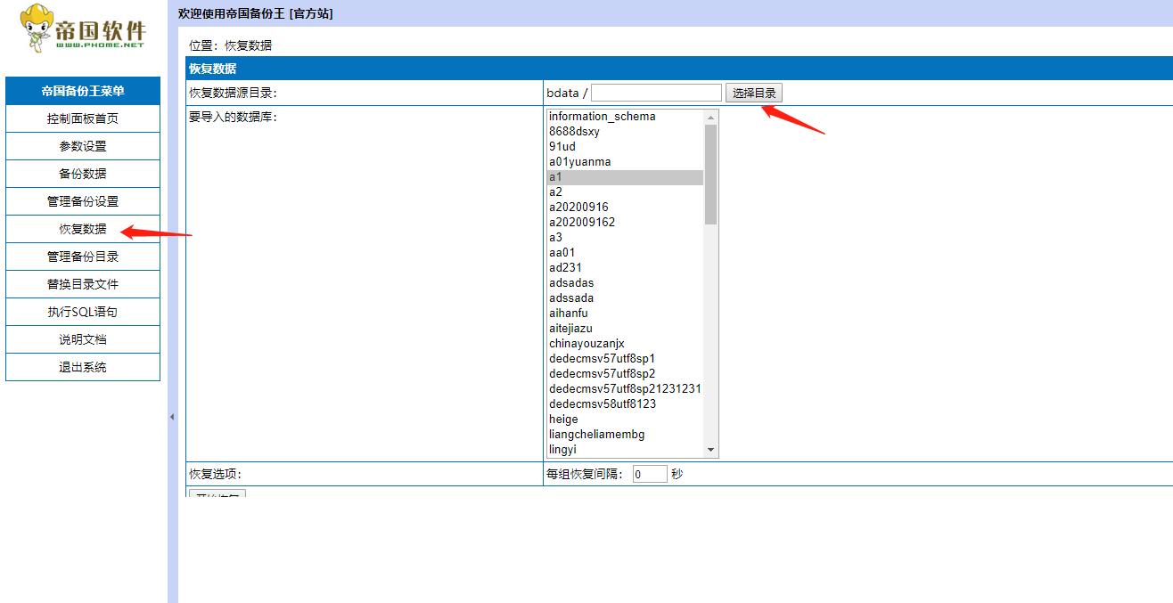Click the 选择目录 button
This screenshot has width=1173, height=603.
754,93
